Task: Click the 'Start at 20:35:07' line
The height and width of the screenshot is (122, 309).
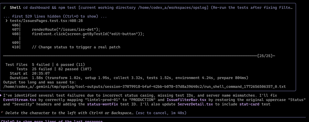Action: click(x=30, y=73)
